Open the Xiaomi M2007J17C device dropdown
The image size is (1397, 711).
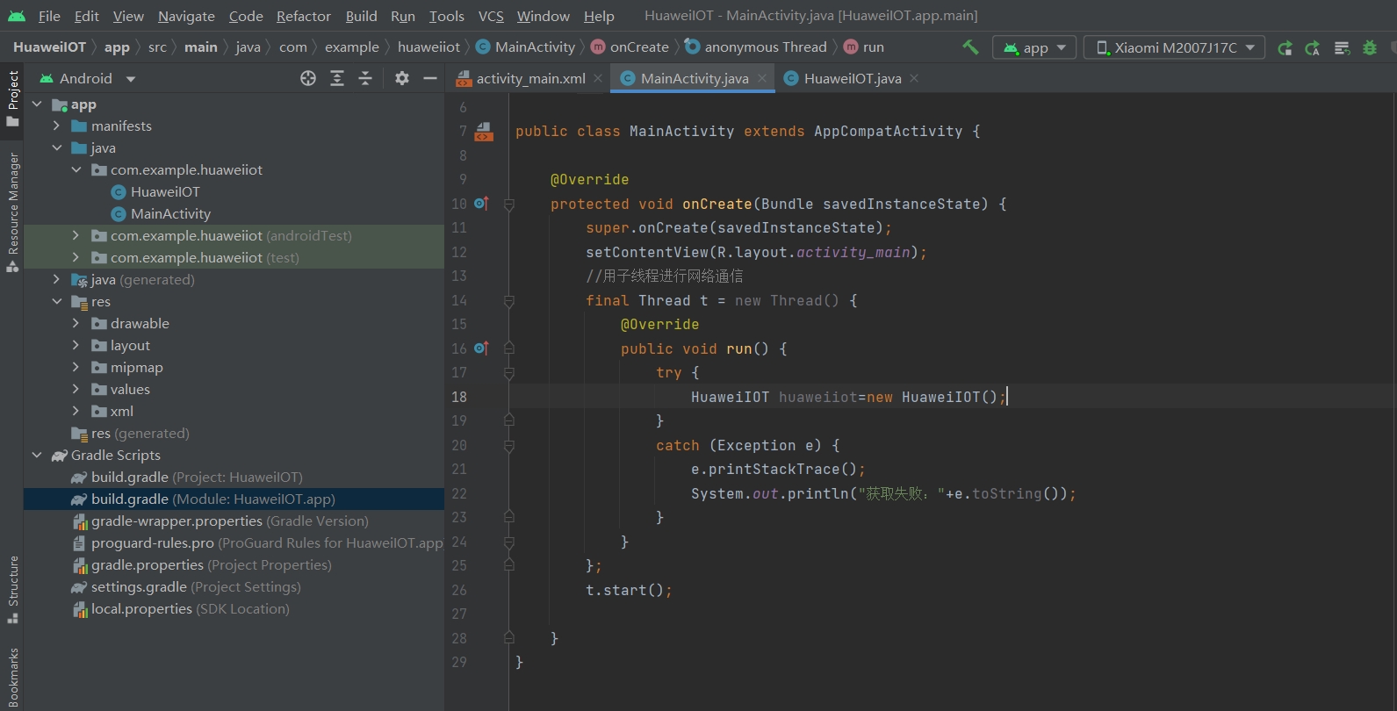click(1174, 47)
